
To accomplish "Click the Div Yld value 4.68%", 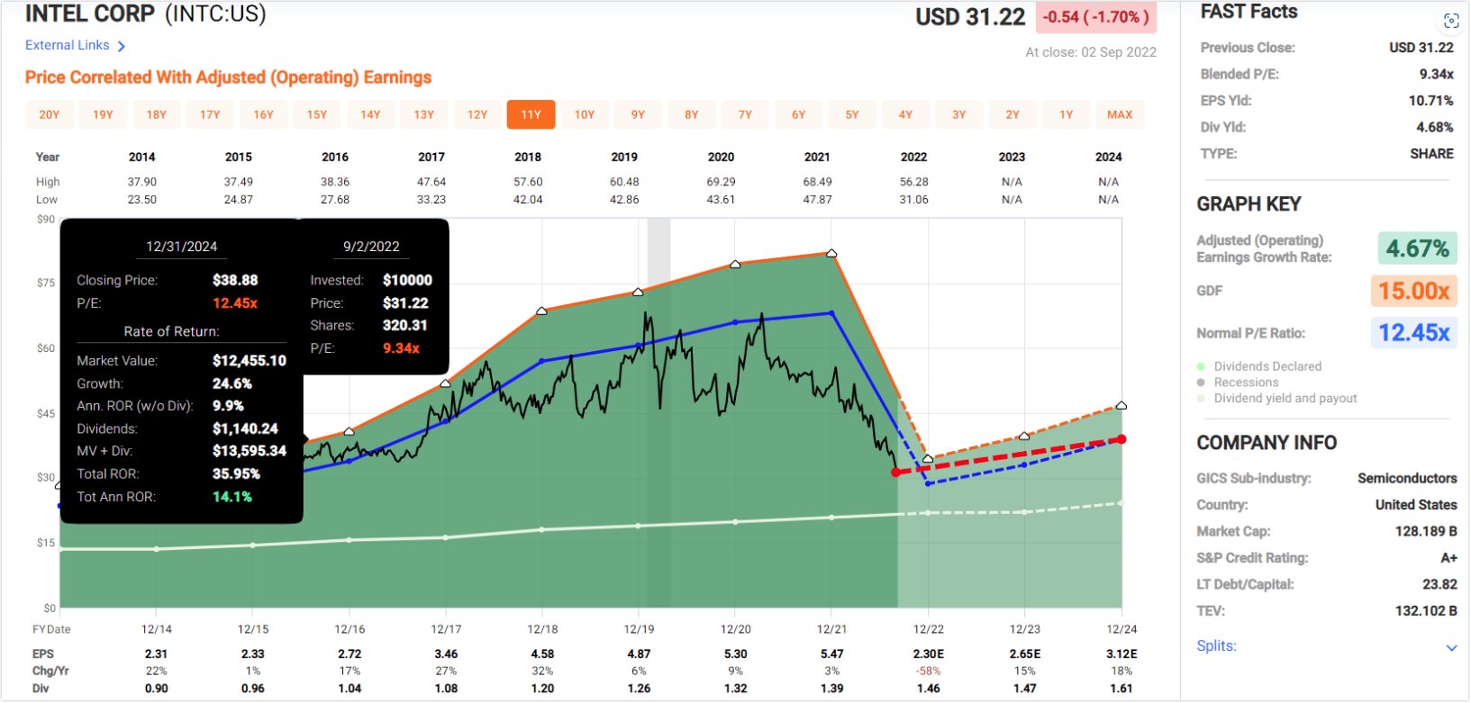I will click(1434, 127).
